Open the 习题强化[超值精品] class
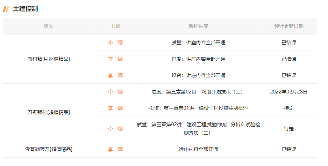Screen dimensions: 328x166 [x=49, y=112]
